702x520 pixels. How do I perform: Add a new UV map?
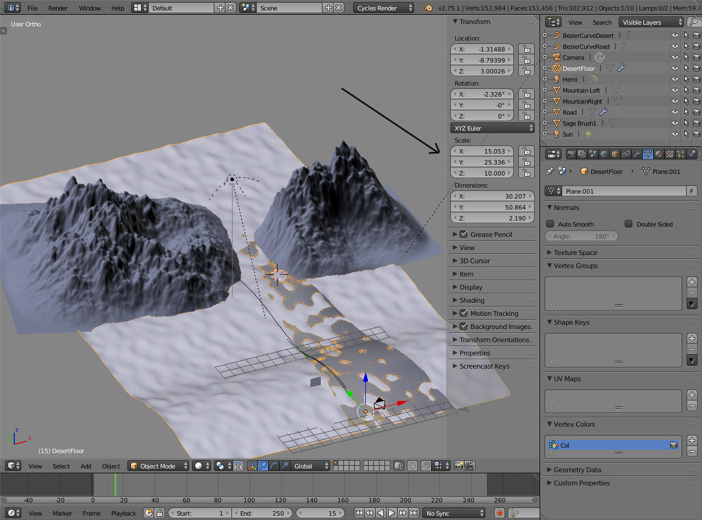[692, 394]
